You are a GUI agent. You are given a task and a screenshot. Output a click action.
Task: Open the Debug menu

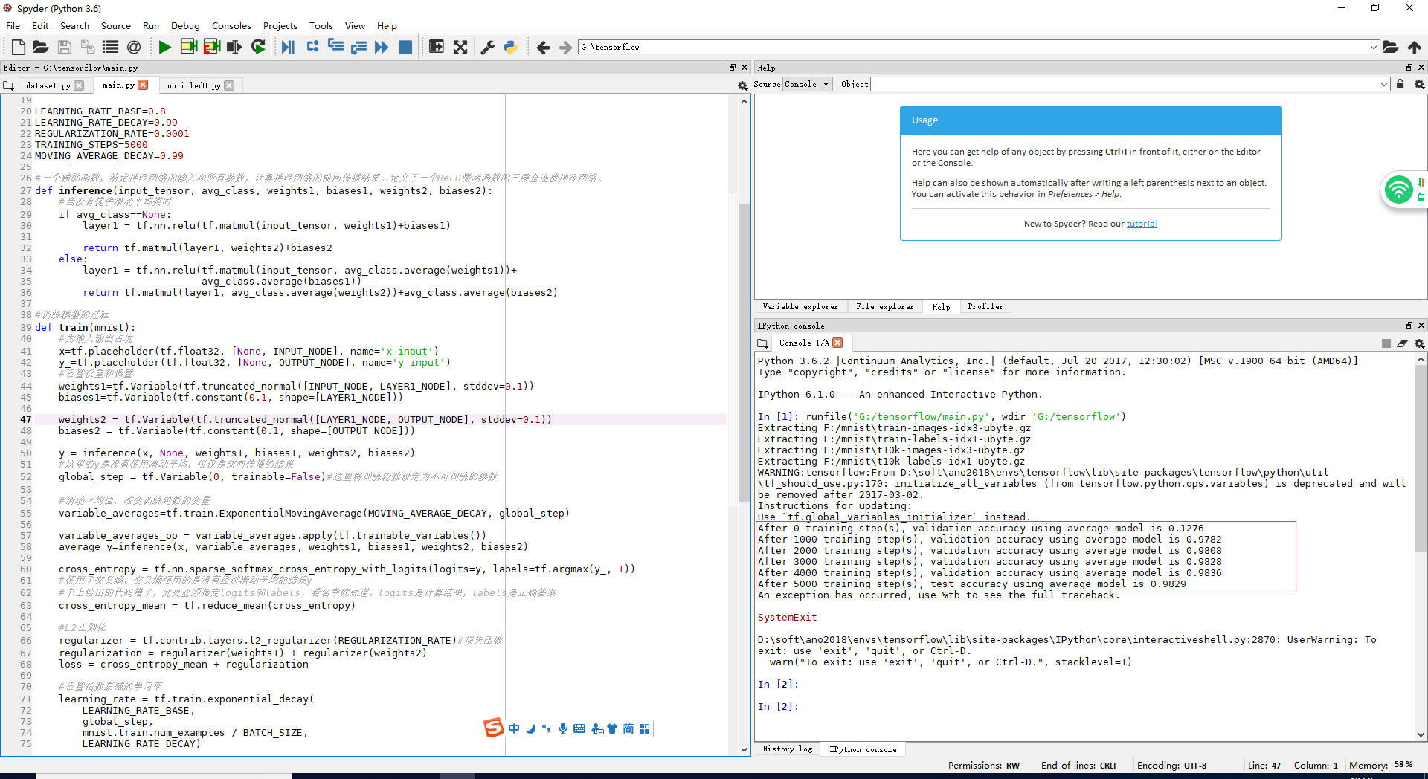[185, 25]
